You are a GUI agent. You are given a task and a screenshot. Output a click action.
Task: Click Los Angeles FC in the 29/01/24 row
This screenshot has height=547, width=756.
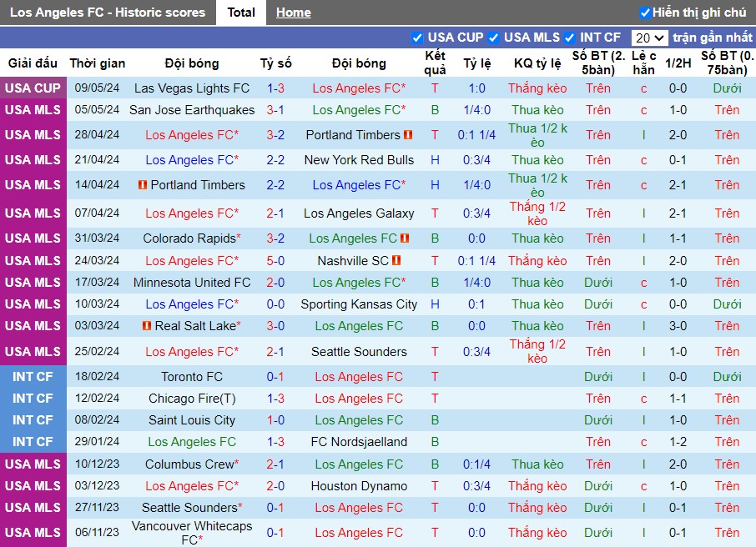[x=192, y=442]
